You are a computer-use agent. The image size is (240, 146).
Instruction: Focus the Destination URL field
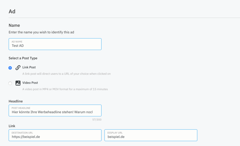(x=55, y=135)
